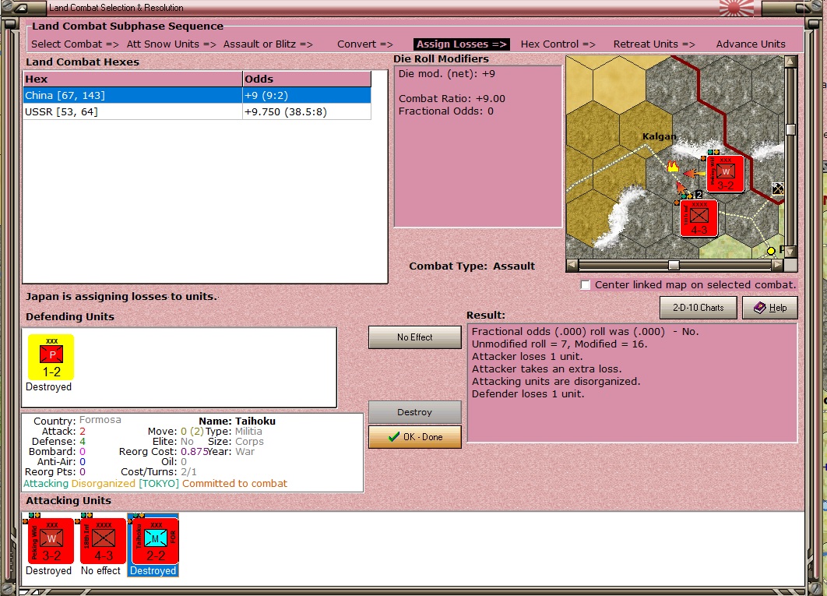Click the Destroy button
827x596 pixels.
[414, 412]
